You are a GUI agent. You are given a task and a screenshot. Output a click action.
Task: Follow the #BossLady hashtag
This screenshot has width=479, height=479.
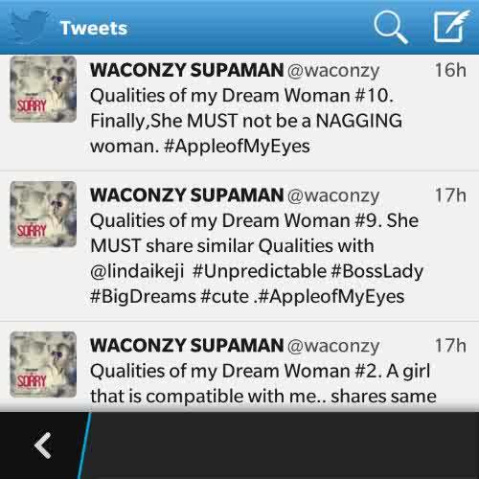click(377, 272)
